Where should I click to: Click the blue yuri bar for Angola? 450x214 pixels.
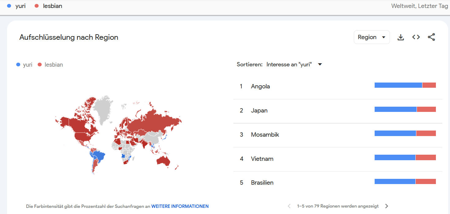398,85
